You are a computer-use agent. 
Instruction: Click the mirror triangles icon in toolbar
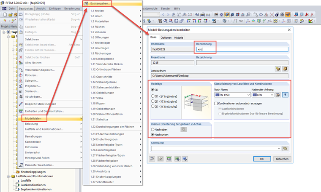click(x=266, y=14)
